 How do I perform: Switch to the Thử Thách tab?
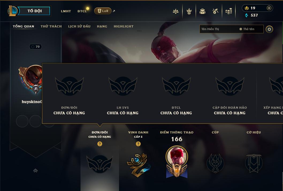click(x=51, y=26)
